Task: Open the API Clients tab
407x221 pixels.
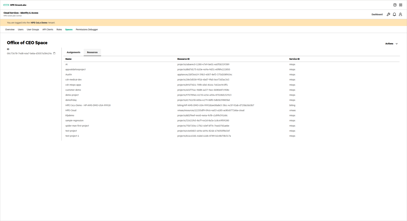Action: point(48,30)
